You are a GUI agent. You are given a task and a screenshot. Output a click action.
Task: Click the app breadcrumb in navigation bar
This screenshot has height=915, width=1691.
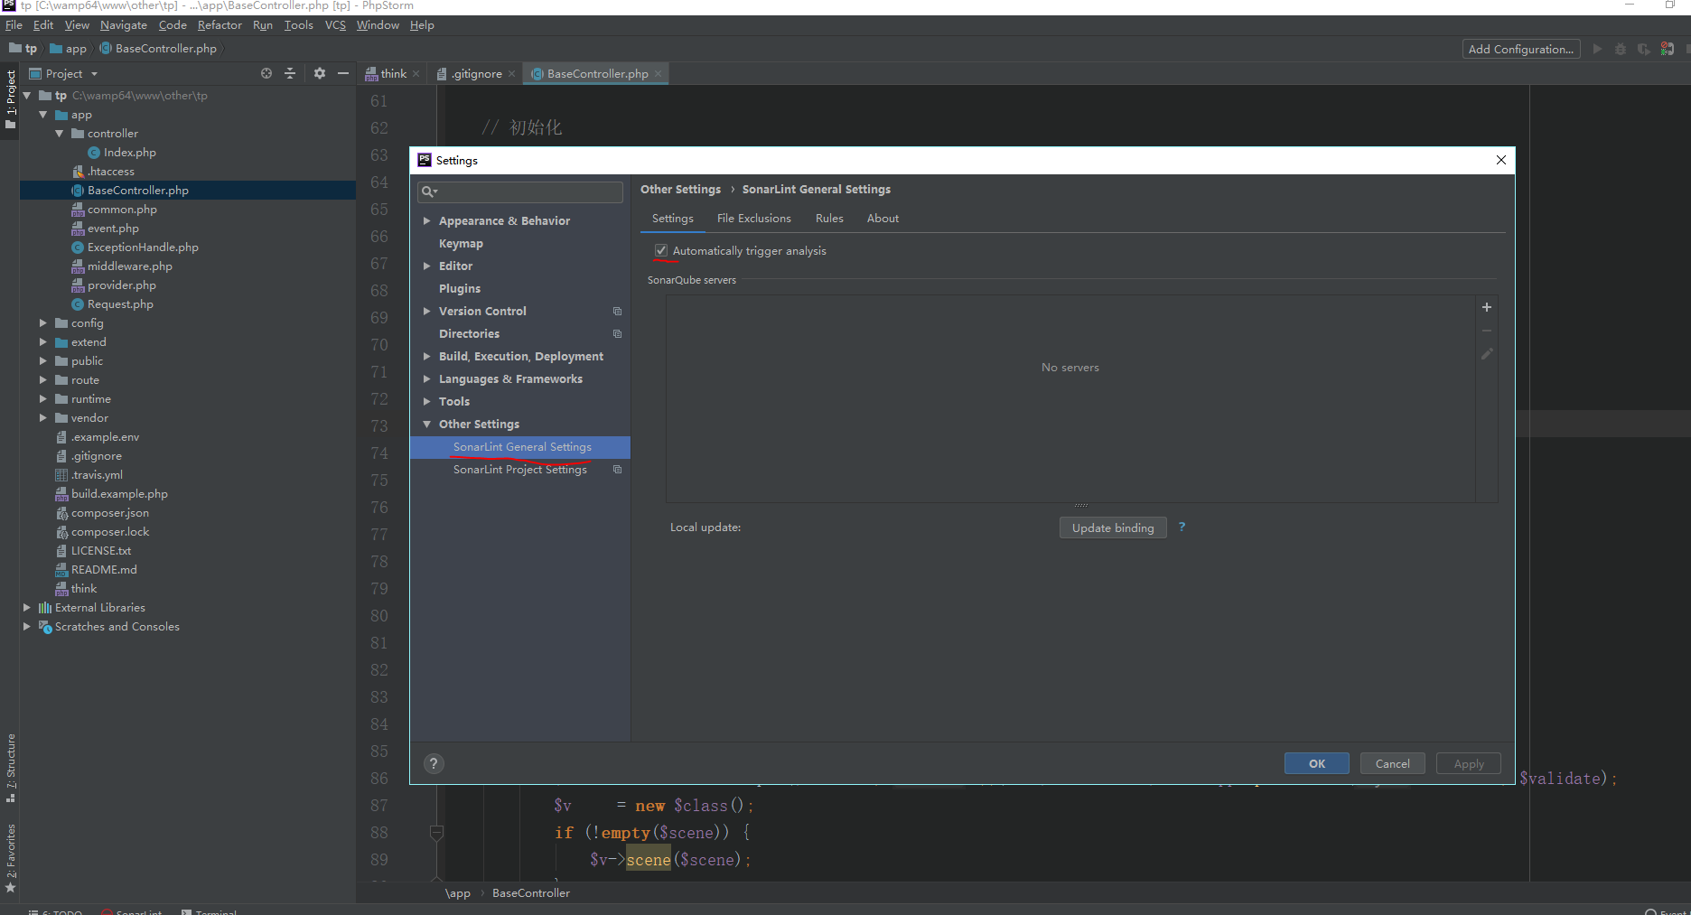coord(69,49)
